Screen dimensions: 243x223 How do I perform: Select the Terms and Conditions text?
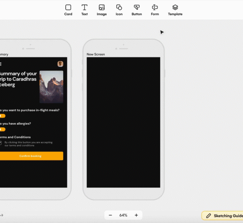pos(15,137)
